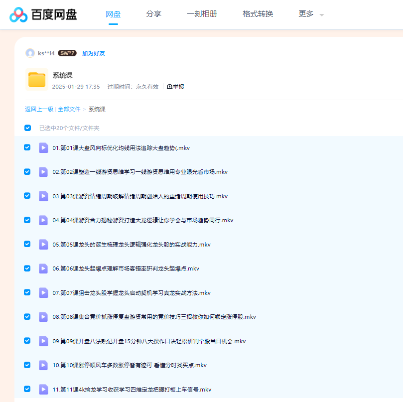Click 全部文件 breadcrumb link
Viewport: 403px width, 402px height.
click(x=69, y=109)
